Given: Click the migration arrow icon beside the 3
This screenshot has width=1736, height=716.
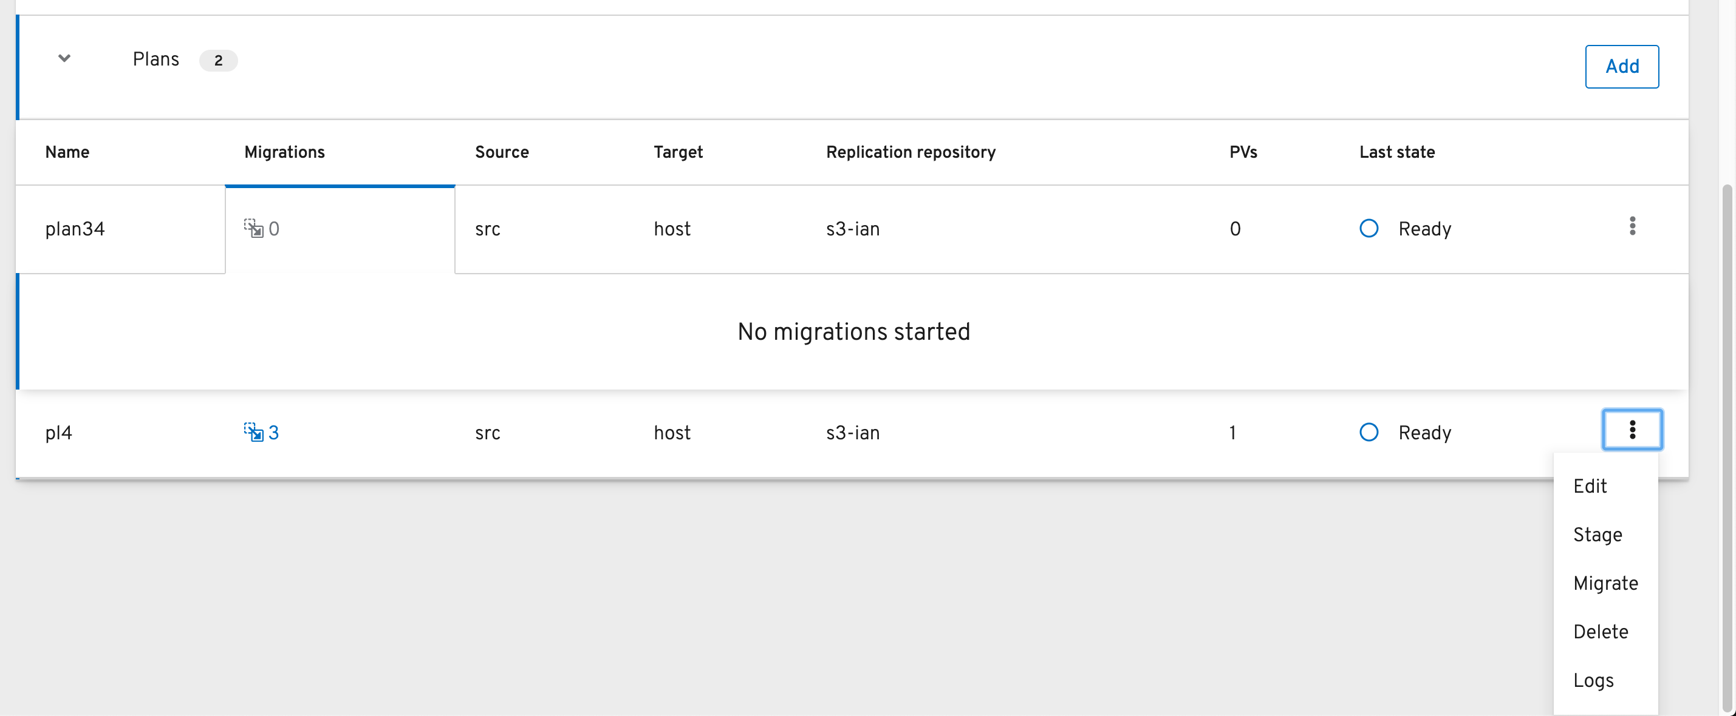Looking at the screenshot, I should [x=254, y=433].
